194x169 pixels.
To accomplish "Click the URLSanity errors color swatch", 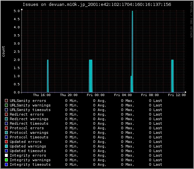I will pyautogui.click(x=6, y=101).
